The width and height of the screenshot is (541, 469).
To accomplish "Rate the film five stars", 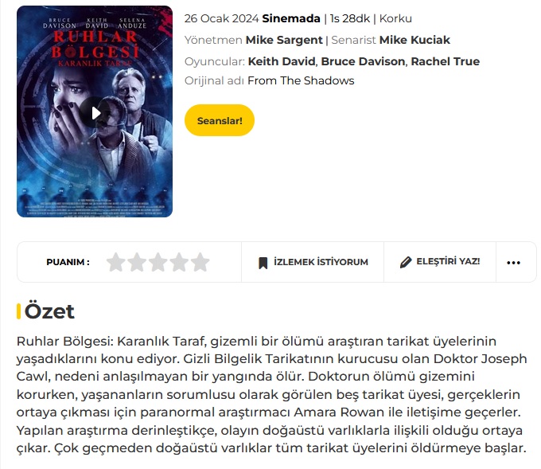I will pos(200,262).
